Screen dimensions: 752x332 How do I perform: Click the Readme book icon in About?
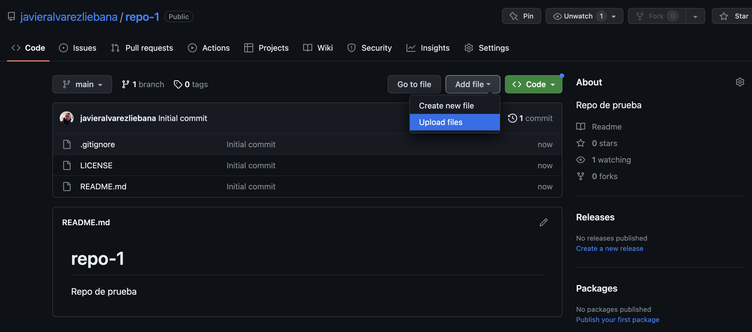pos(580,127)
